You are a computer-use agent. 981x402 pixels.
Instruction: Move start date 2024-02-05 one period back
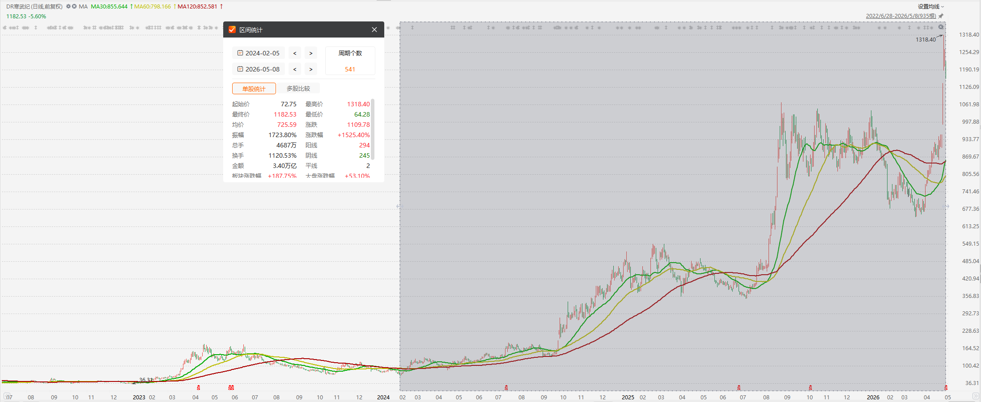[x=295, y=53]
